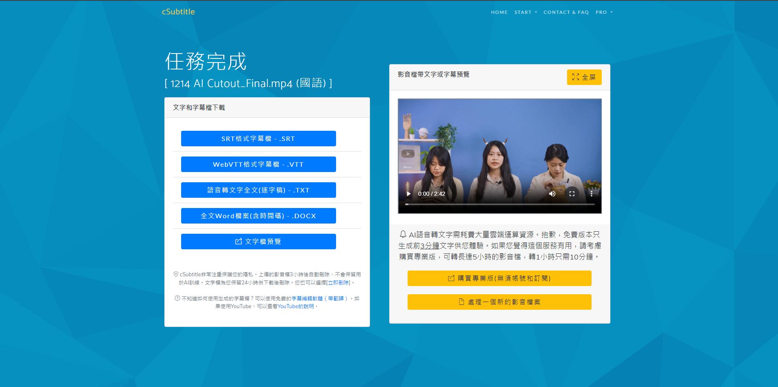The height and width of the screenshot is (387, 778).
Task: Expand the PRO dropdown menu
Action: 604,12
